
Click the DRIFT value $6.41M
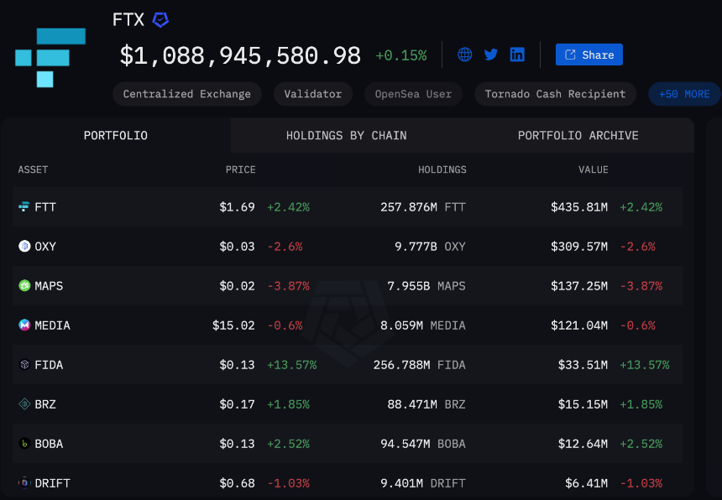click(587, 483)
